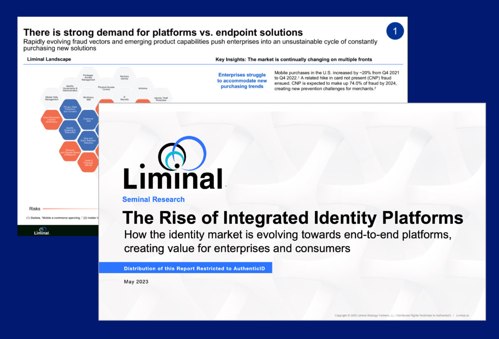Click the copyright line in the cover slide footer
This screenshot has height=339, width=499.
point(402,315)
